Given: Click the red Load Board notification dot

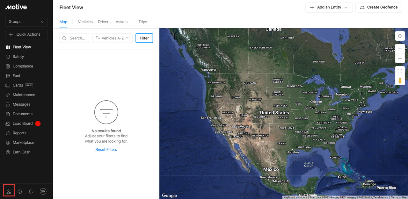Looking at the screenshot, I should [38, 124].
